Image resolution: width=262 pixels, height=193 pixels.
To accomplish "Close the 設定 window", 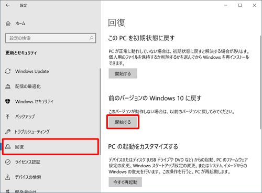I will (254, 5).
